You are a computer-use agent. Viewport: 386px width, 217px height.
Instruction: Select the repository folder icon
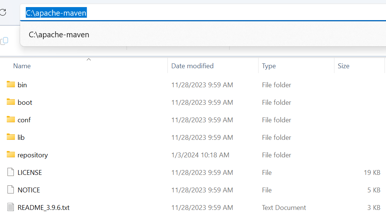pyautogui.click(x=10, y=154)
